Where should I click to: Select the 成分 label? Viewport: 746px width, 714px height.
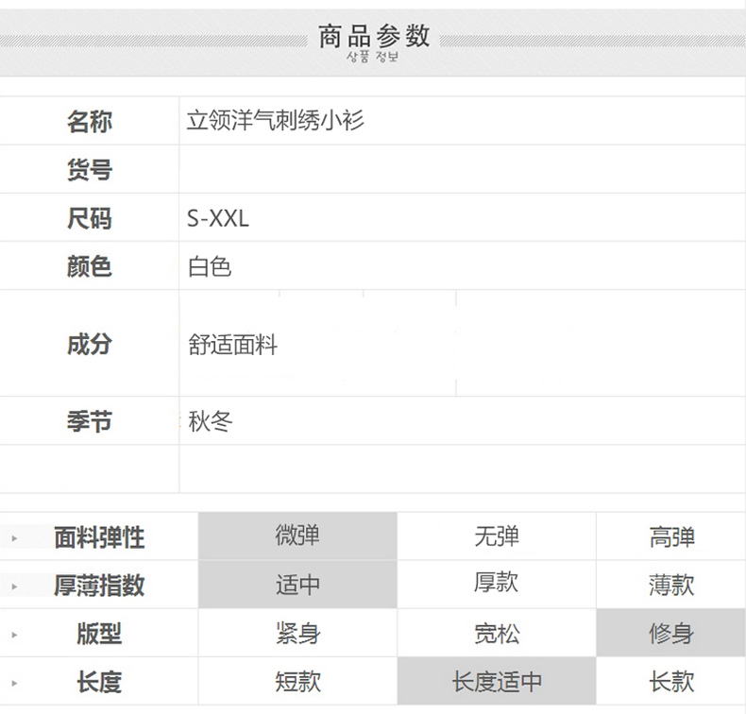point(90,344)
